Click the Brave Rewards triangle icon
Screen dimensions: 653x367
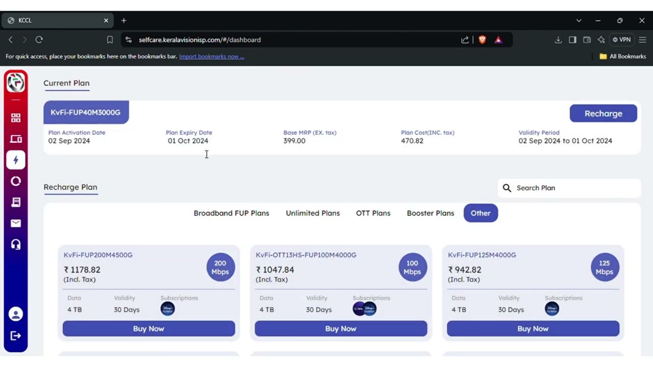(498, 40)
